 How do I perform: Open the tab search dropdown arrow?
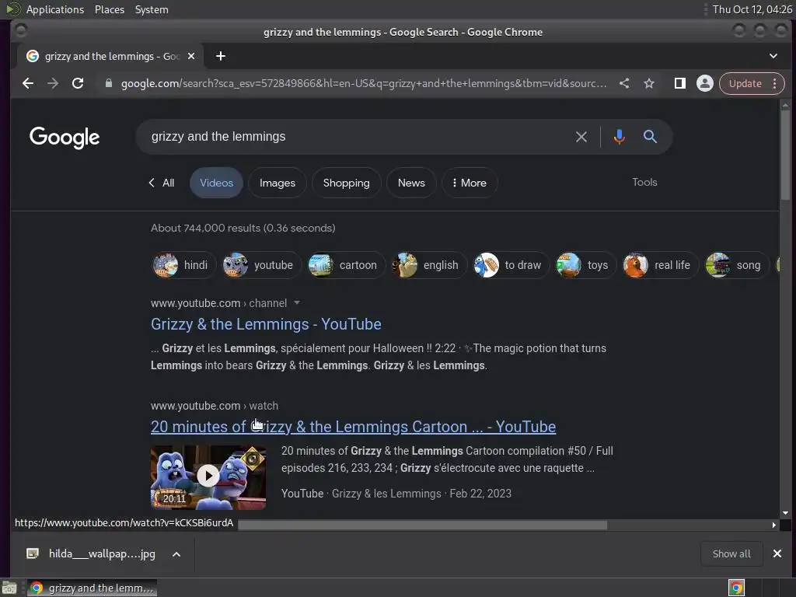pyautogui.click(x=773, y=56)
